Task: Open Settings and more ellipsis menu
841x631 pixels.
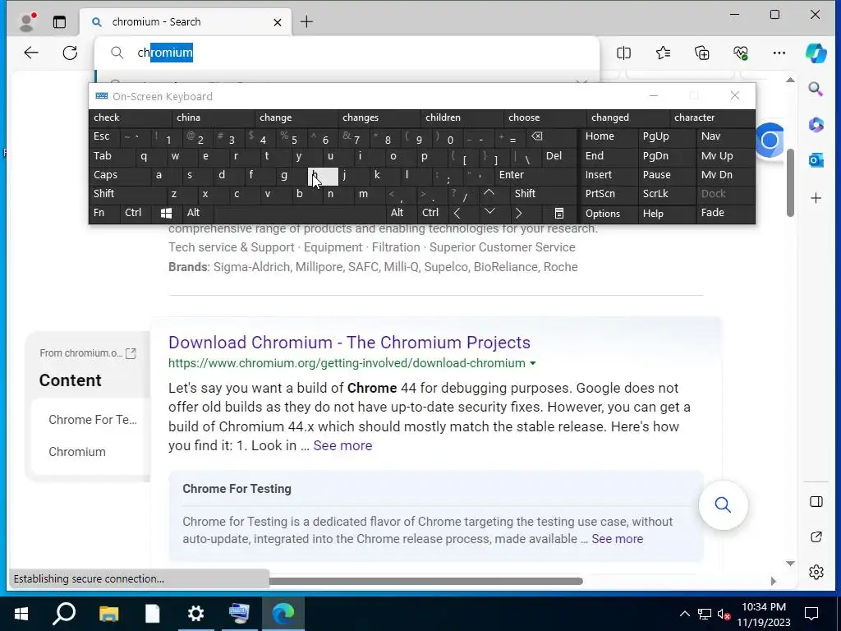Action: coord(779,53)
